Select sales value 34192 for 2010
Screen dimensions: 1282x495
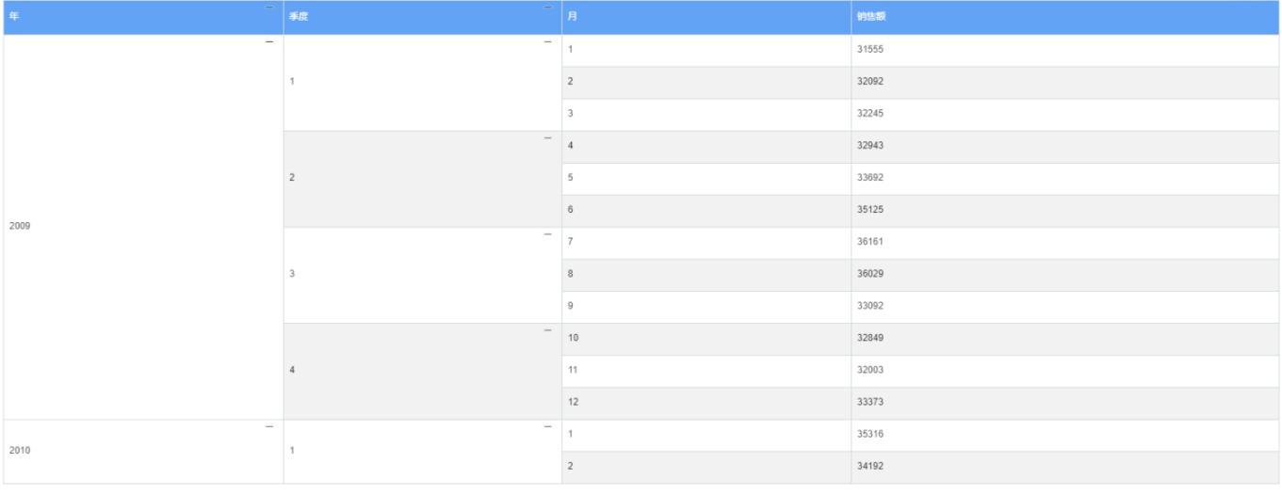click(x=870, y=466)
